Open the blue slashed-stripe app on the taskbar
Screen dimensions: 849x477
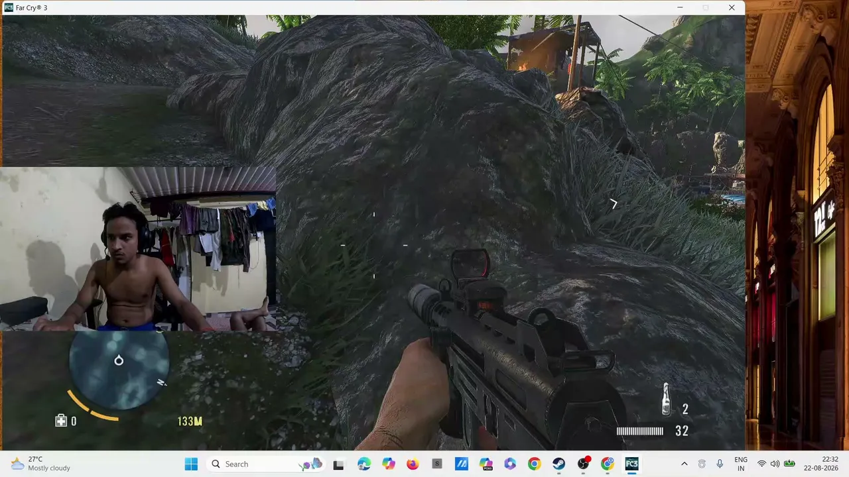click(462, 464)
